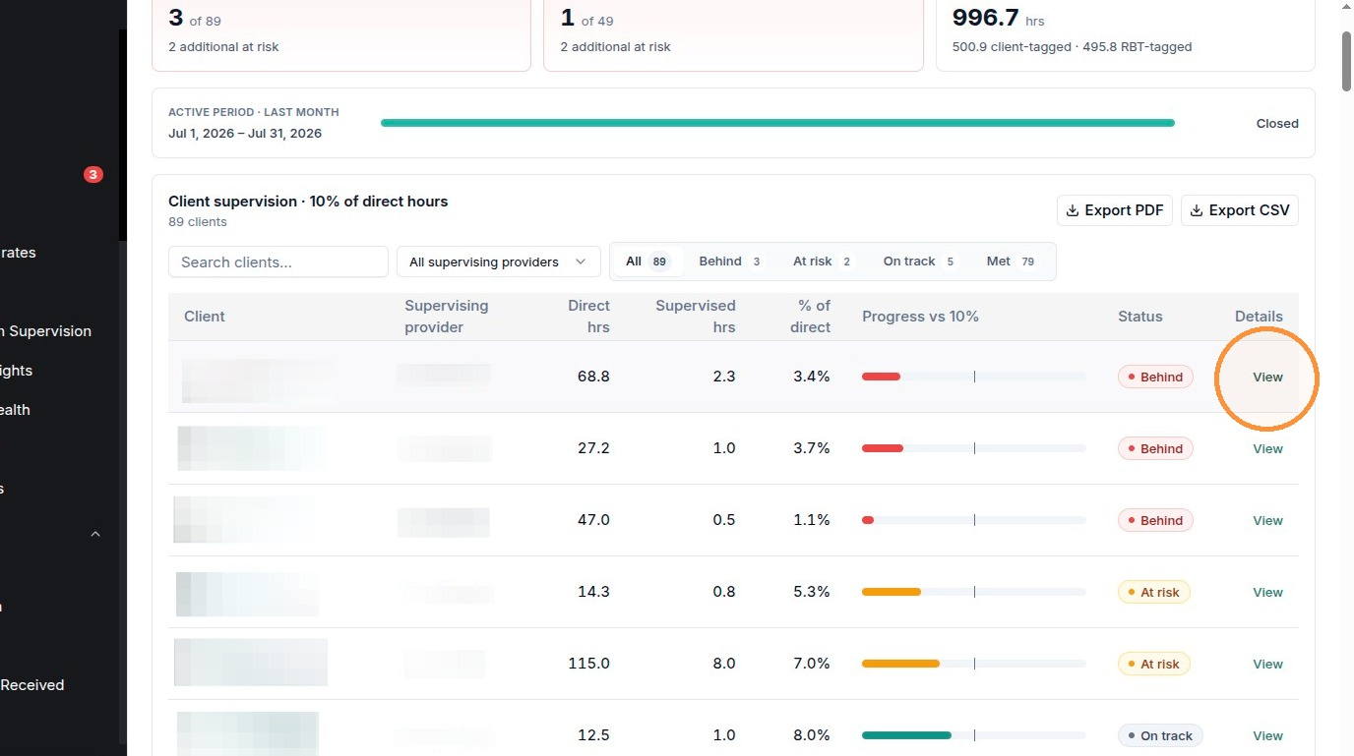Click the 47.0 direct hours cell
Screen dimensions: 1354x756
pos(593,520)
